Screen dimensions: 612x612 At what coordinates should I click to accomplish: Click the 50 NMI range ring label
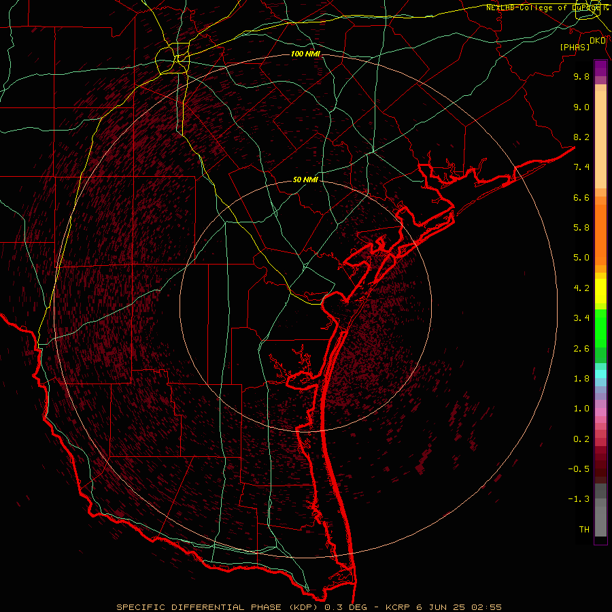pos(305,180)
